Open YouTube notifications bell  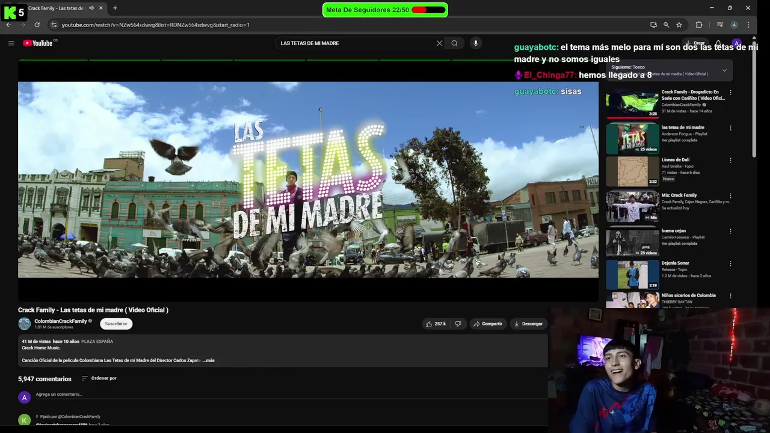click(x=718, y=43)
